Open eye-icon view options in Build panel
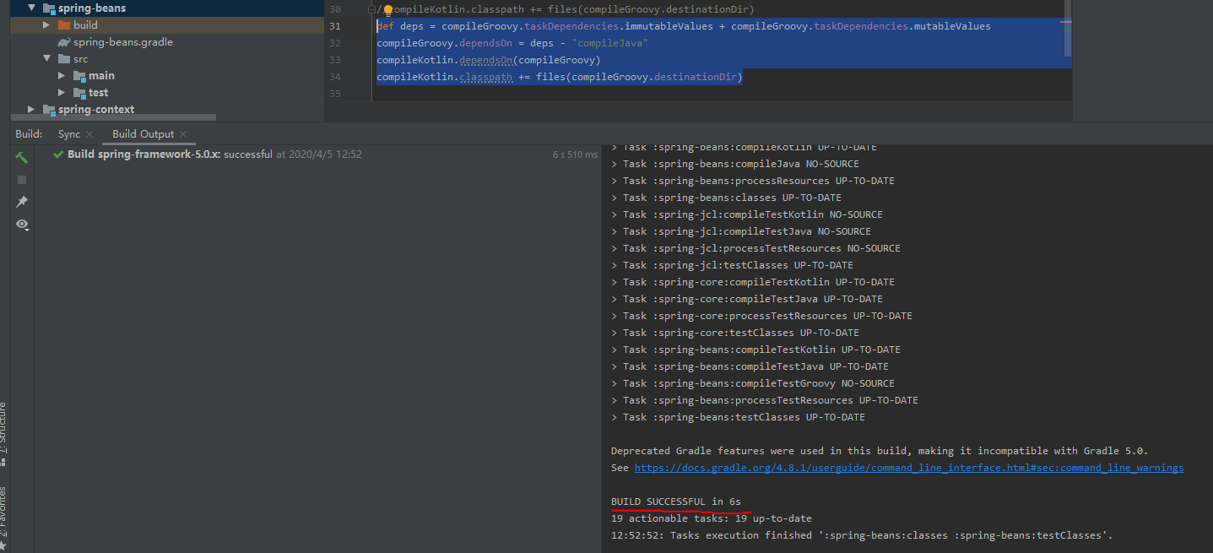Screen dimensions: 1213x553 pos(22,225)
